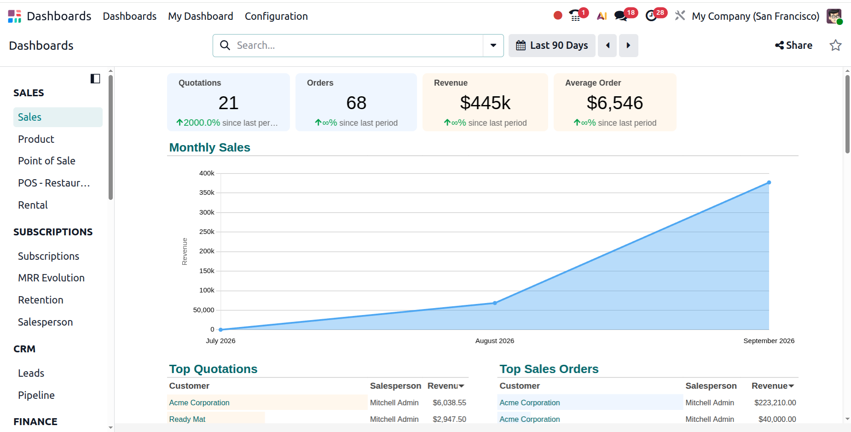The image size is (851, 432).
Task: Open Top Sales Orders section title
Action: [x=549, y=369]
